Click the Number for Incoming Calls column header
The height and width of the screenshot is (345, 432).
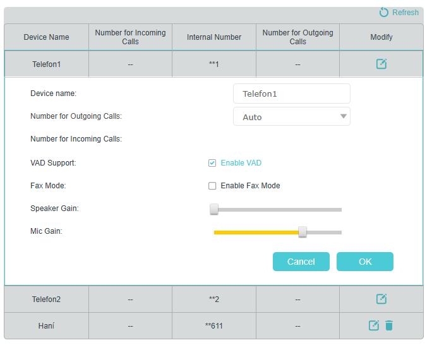coord(130,37)
